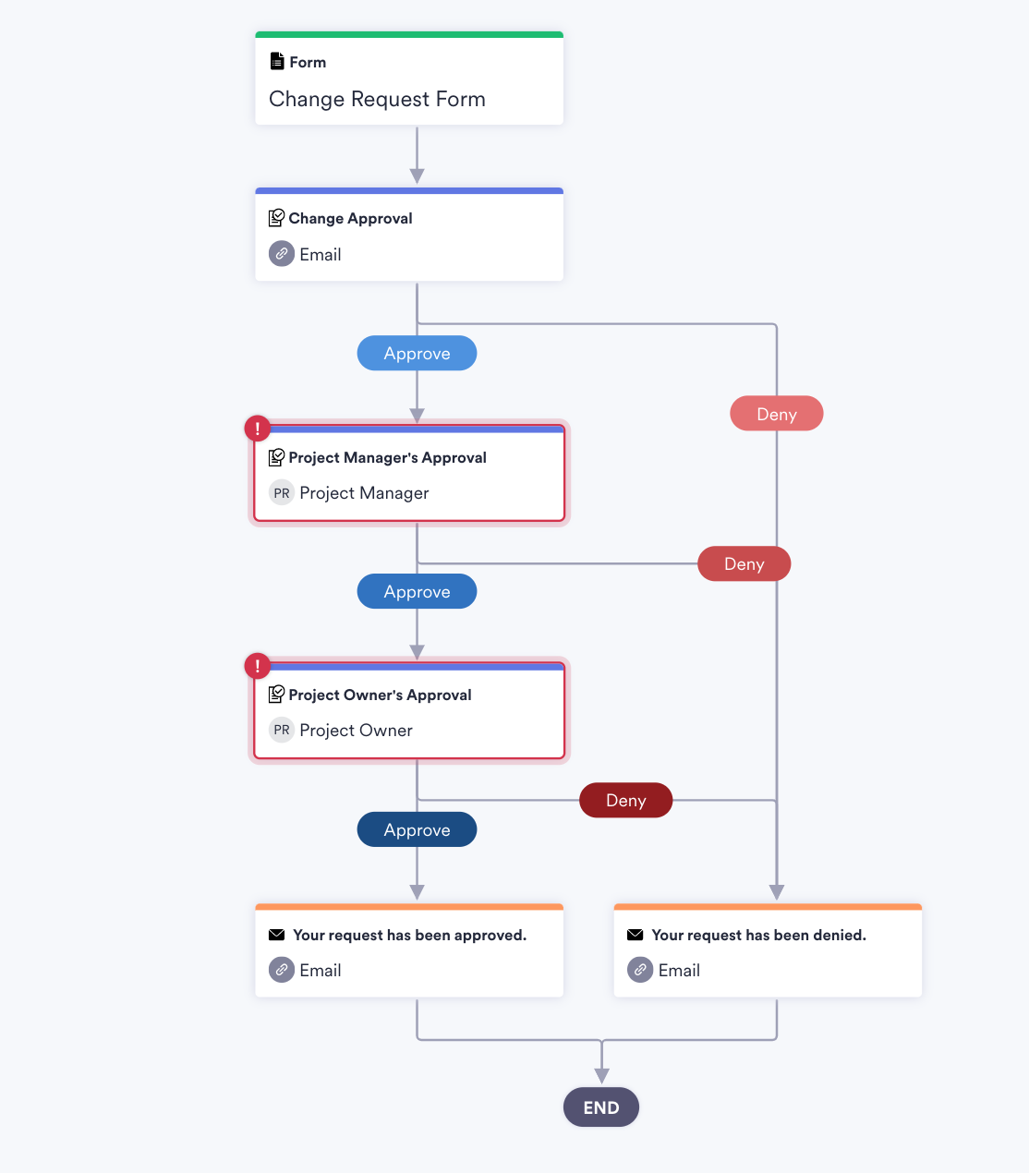Image resolution: width=1029 pixels, height=1173 pixels.
Task: Click the Change Approval checklist icon
Action: tap(276, 218)
